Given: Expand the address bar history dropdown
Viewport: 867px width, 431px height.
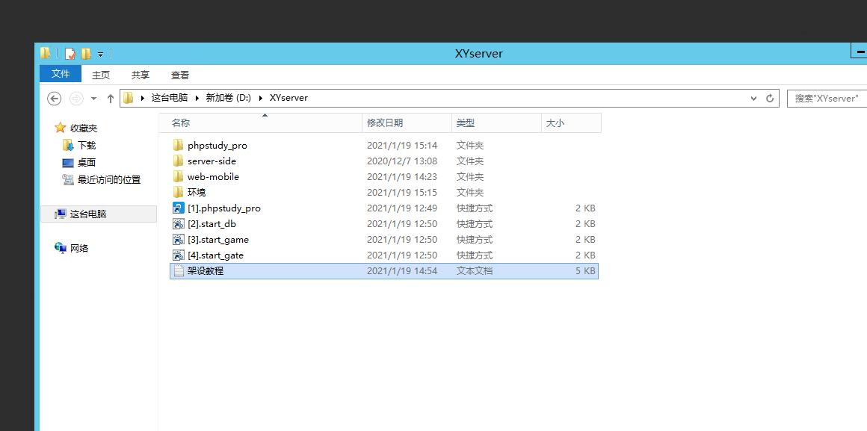Looking at the screenshot, I should tap(753, 99).
